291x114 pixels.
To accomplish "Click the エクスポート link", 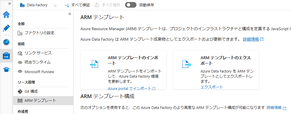I will coord(212,87).
